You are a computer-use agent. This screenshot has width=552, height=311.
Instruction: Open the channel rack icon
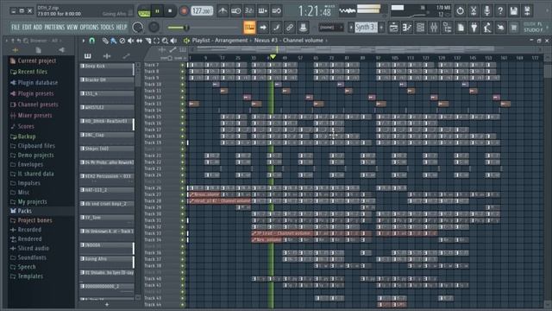420,27
